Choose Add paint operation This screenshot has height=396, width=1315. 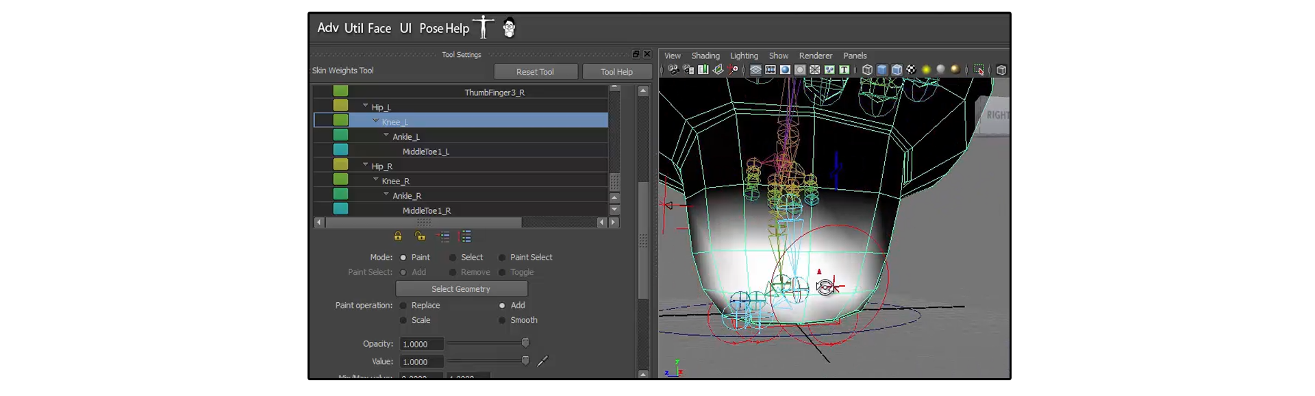[x=502, y=306]
